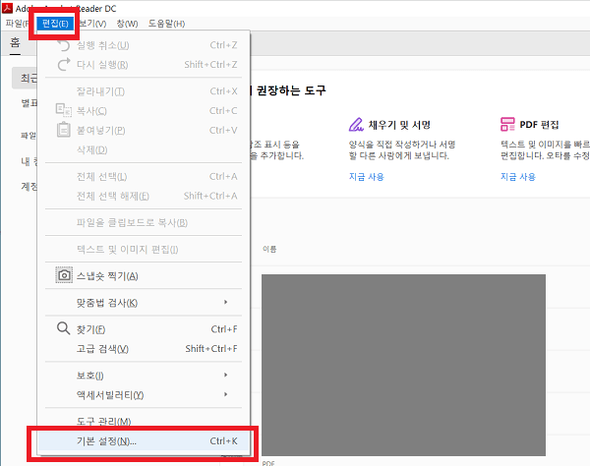Expand the 맞춤법 검사(K) submenu arrow
Screen dimensions: 590x466
pyautogui.click(x=226, y=302)
